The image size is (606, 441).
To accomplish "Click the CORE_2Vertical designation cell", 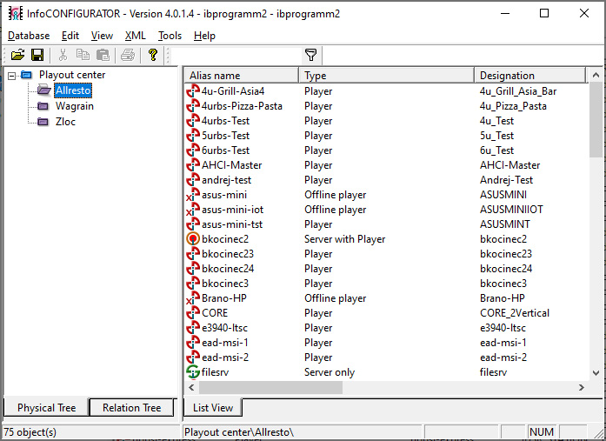I will pyautogui.click(x=515, y=313).
